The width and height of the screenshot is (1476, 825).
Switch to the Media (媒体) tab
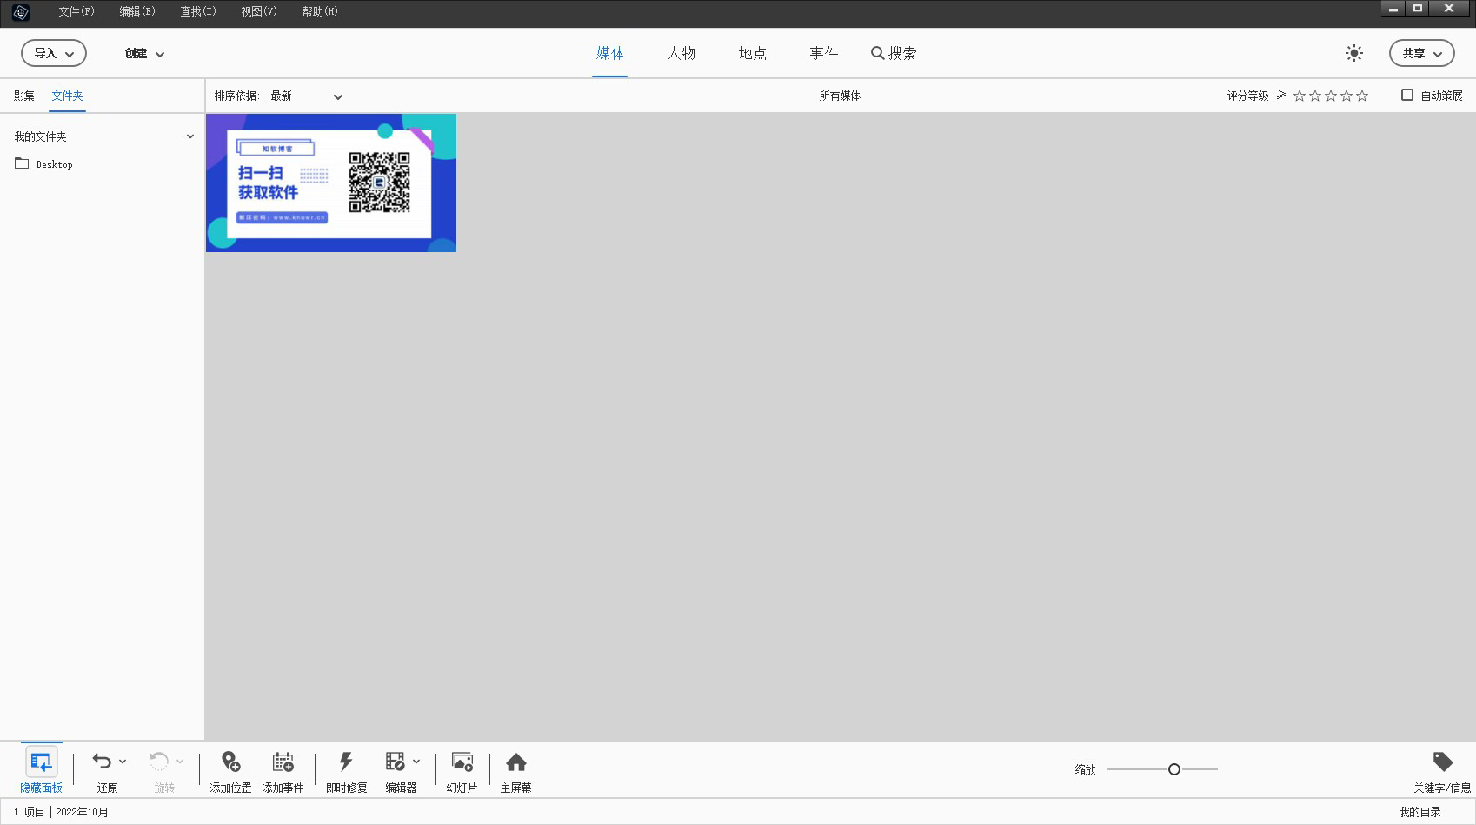coord(610,53)
